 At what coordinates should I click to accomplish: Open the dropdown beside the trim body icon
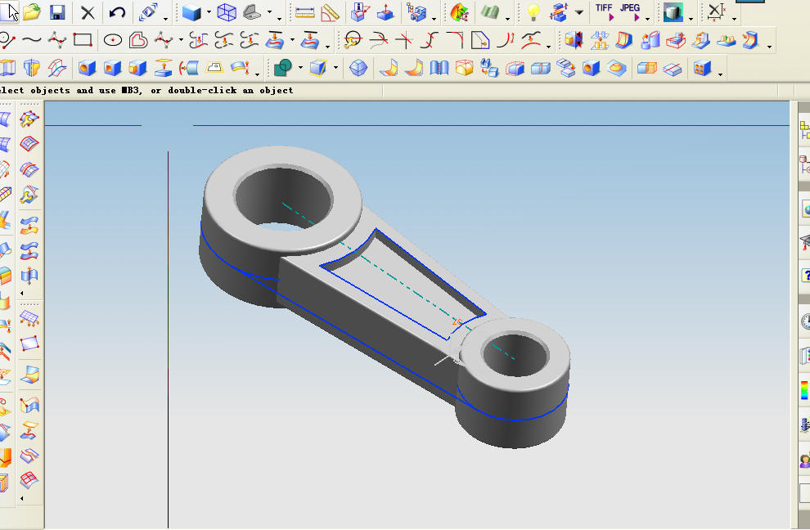tap(335, 68)
